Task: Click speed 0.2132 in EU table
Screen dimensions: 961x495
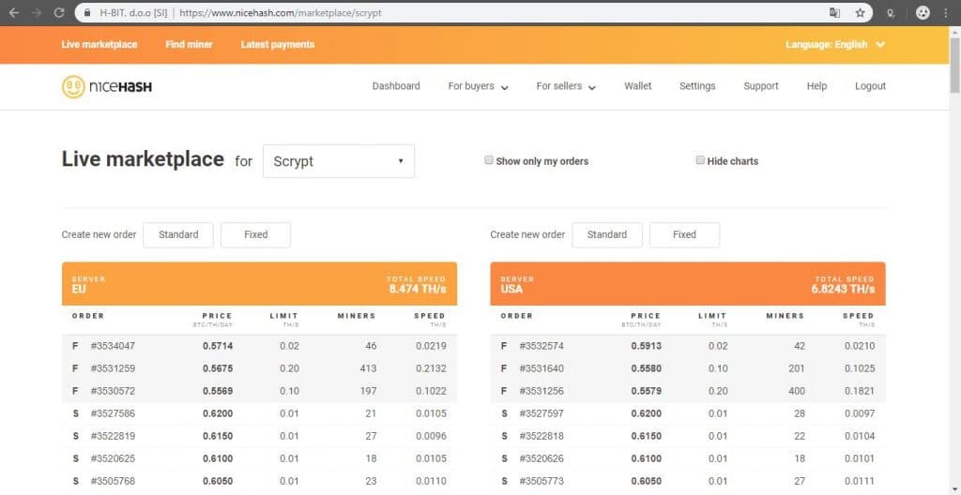Action: coord(432,368)
